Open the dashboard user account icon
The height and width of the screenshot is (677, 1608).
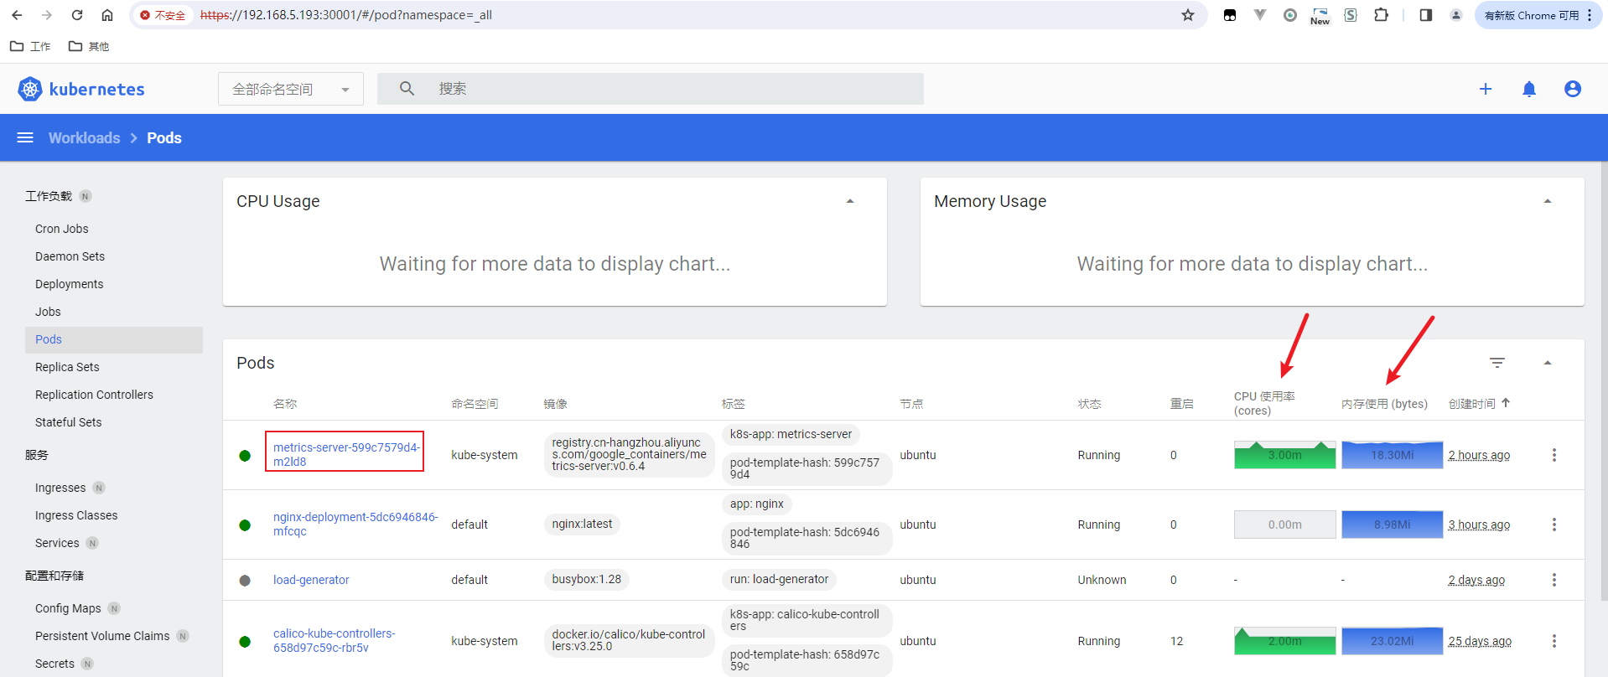[x=1573, y=89]
